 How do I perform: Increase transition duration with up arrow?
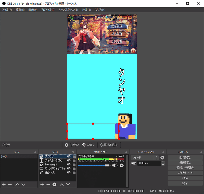pos(163,162)
